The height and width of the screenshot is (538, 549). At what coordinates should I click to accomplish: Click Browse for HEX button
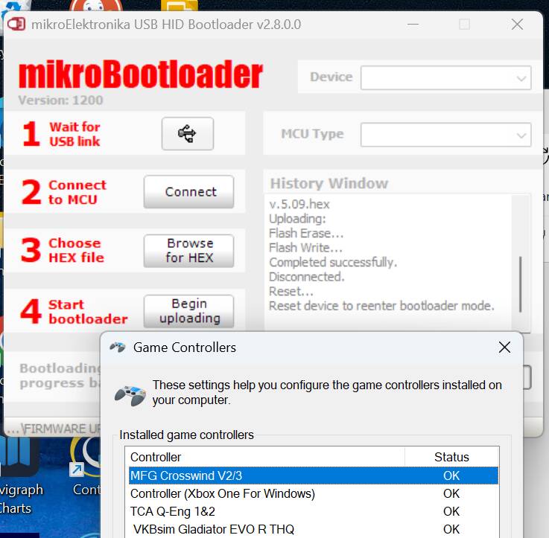click(188, 251)
